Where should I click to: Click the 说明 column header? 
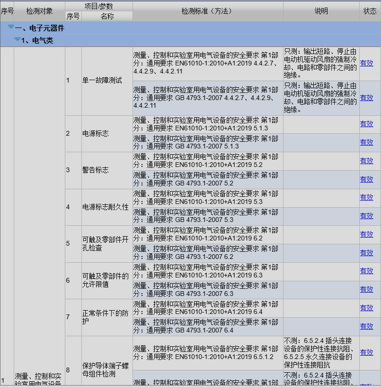[x=321, y=10]
